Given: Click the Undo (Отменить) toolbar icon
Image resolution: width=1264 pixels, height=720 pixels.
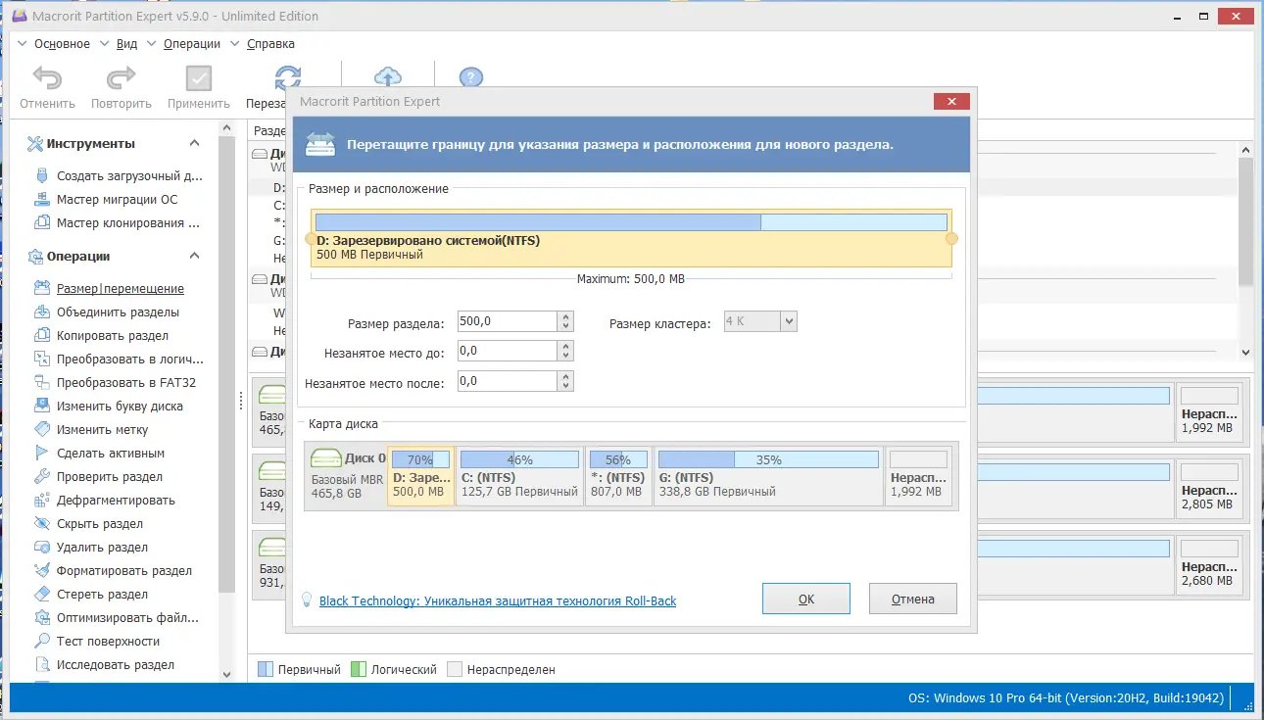Looking at the screenshot, I should [x=47, y=79].
